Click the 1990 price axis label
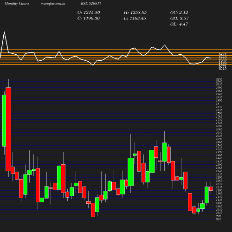This screenshot has height=232, width=232. 219,88
